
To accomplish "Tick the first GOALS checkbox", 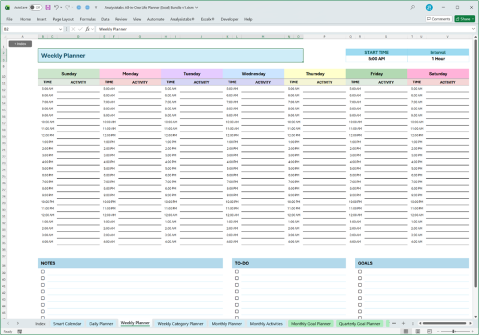I will pos(360,272).
